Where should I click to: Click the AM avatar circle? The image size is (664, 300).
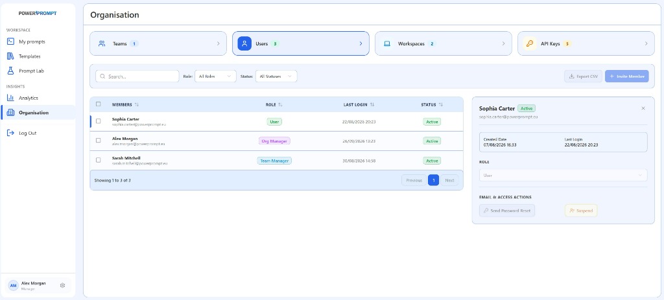[14, 286]
